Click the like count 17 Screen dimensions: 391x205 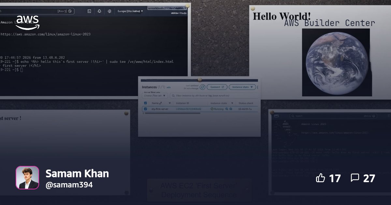tap(335, 178)
